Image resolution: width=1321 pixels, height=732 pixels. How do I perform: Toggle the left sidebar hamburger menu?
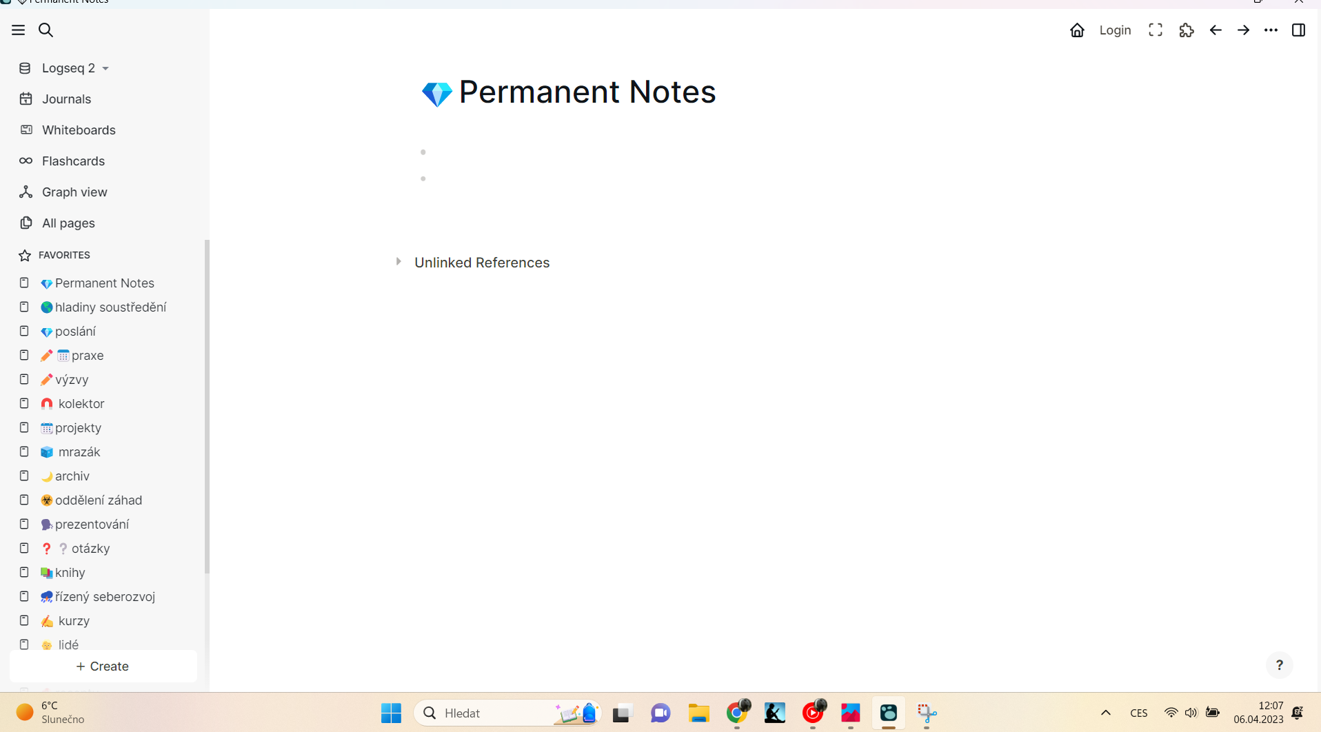pyautogui.click(x=19, y=30)
